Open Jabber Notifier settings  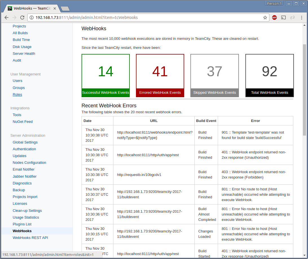[25, 177]
